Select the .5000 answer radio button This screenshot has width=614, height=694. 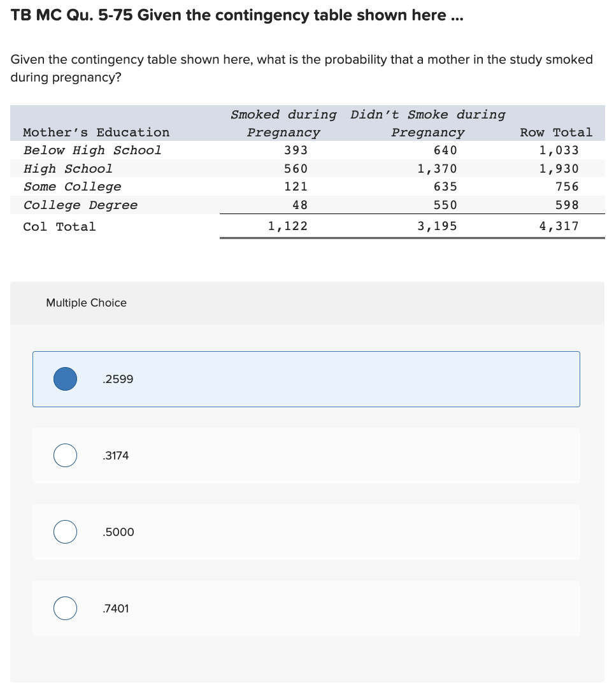(64, 531)
